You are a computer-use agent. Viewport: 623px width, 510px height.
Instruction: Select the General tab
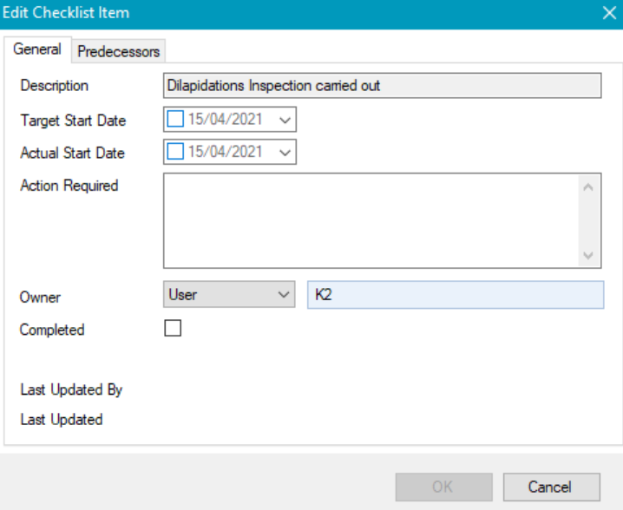pos(37,49)
